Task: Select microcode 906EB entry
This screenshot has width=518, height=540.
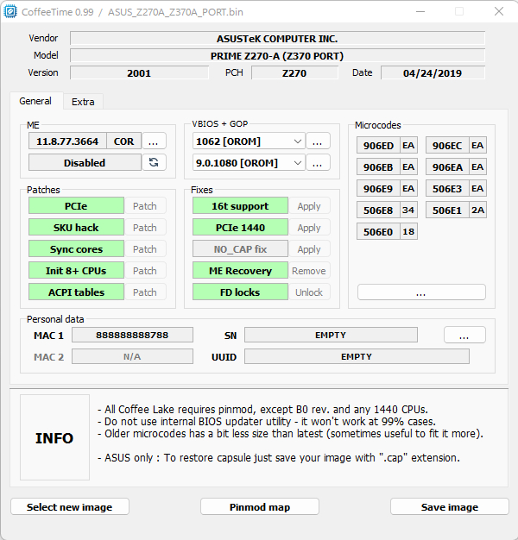Action: 387,167
